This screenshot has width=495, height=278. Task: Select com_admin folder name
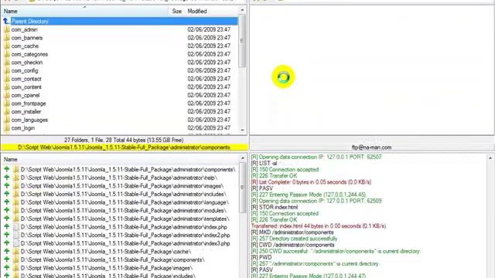[24, 29]
